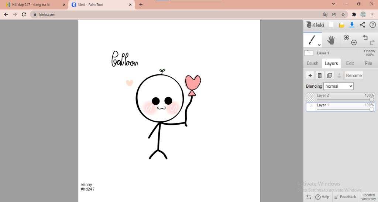Undo the last stroke
Viewport: 378px width, 202px height.
365,37
